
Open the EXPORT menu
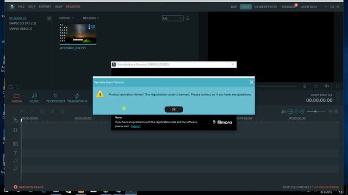45,6
